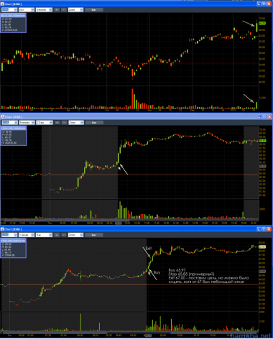Open the Zoom dropdown in bottom chart

75,235
